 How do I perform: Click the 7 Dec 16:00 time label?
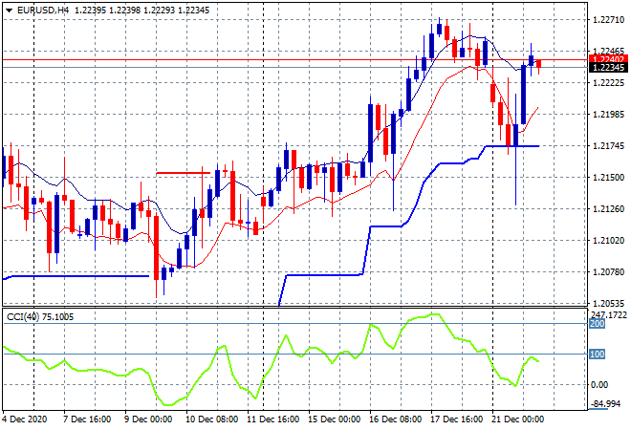[87, 419]
